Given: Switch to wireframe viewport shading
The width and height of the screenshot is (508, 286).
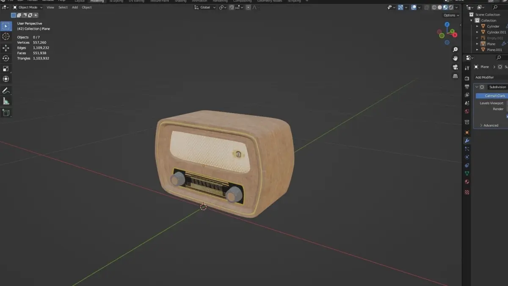Looking at the screenshot, I should click(434, 7).
